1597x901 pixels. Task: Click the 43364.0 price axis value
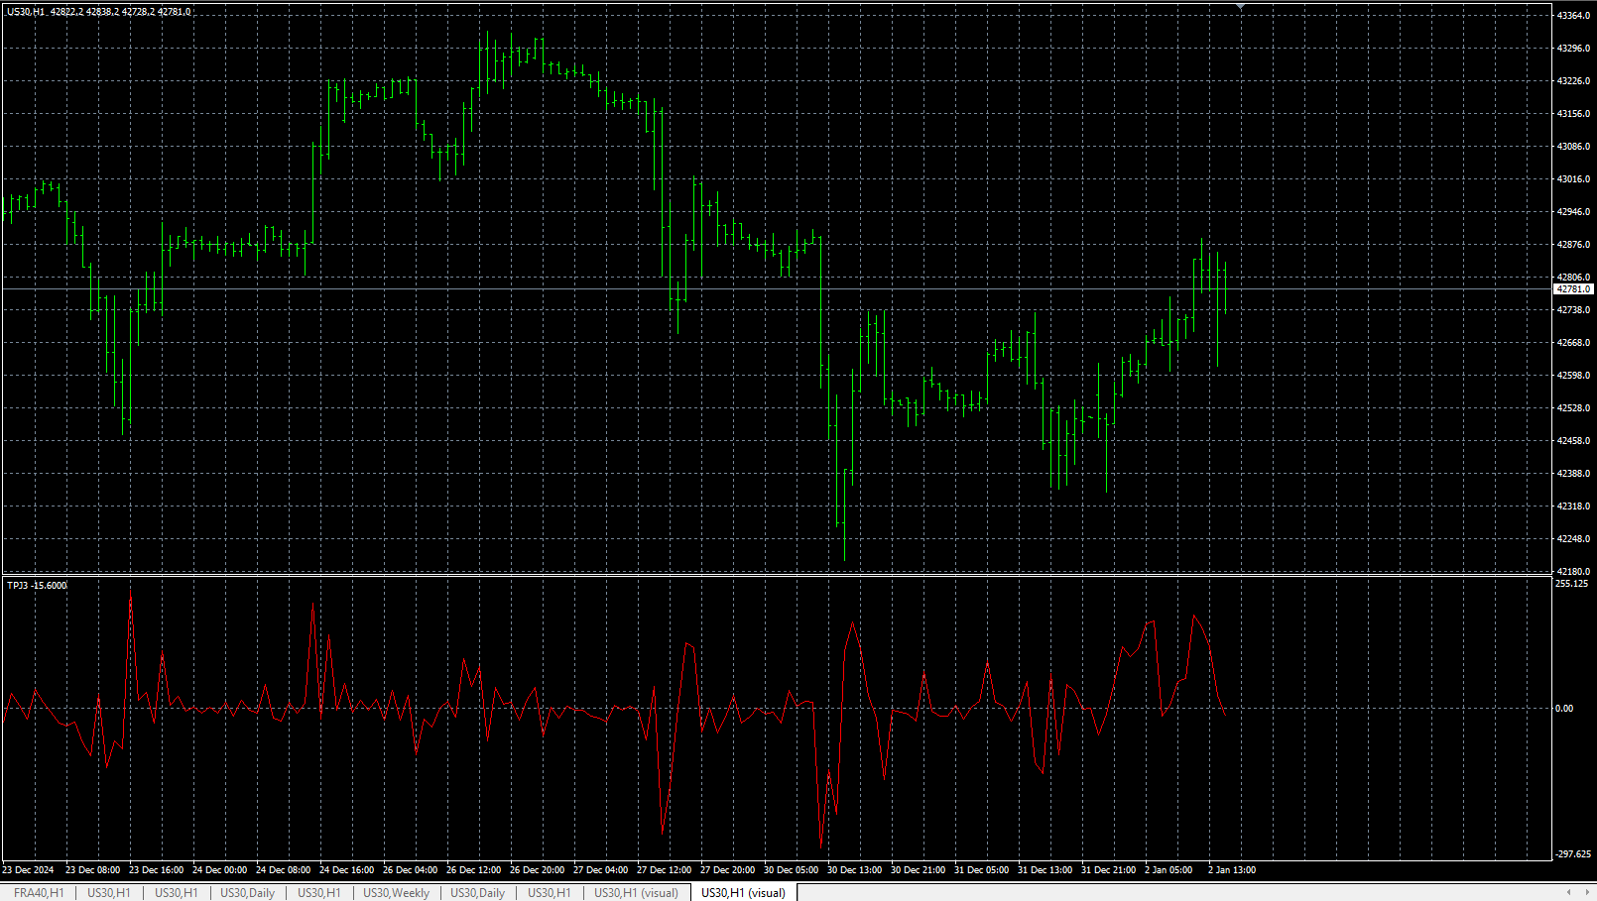(1573, 16)
